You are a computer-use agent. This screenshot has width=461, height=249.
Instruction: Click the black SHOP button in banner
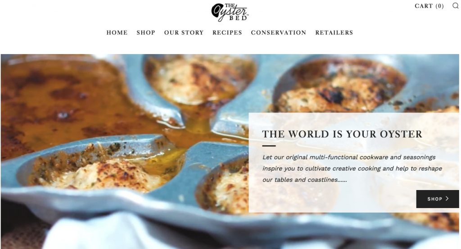pyautogui.click(x=438, y=199)
